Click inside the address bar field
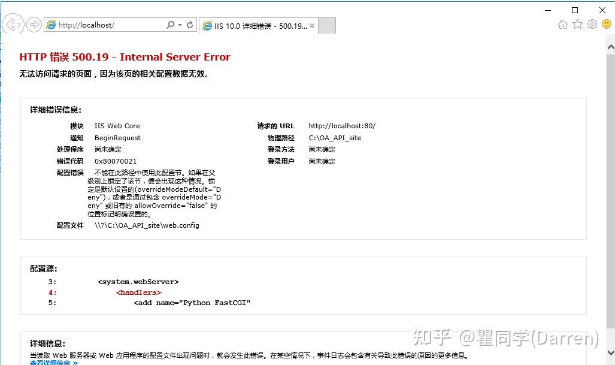 pyautogui.click(x=108, y=25)
